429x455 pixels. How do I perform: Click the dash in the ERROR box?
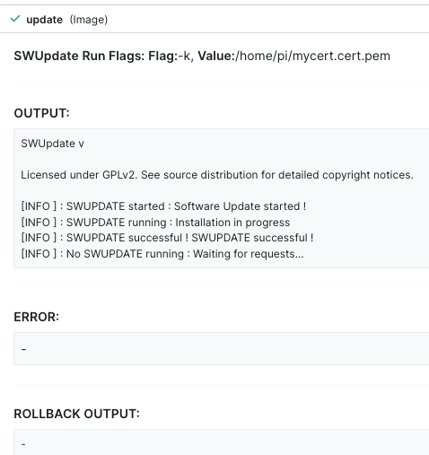point(24,349)
